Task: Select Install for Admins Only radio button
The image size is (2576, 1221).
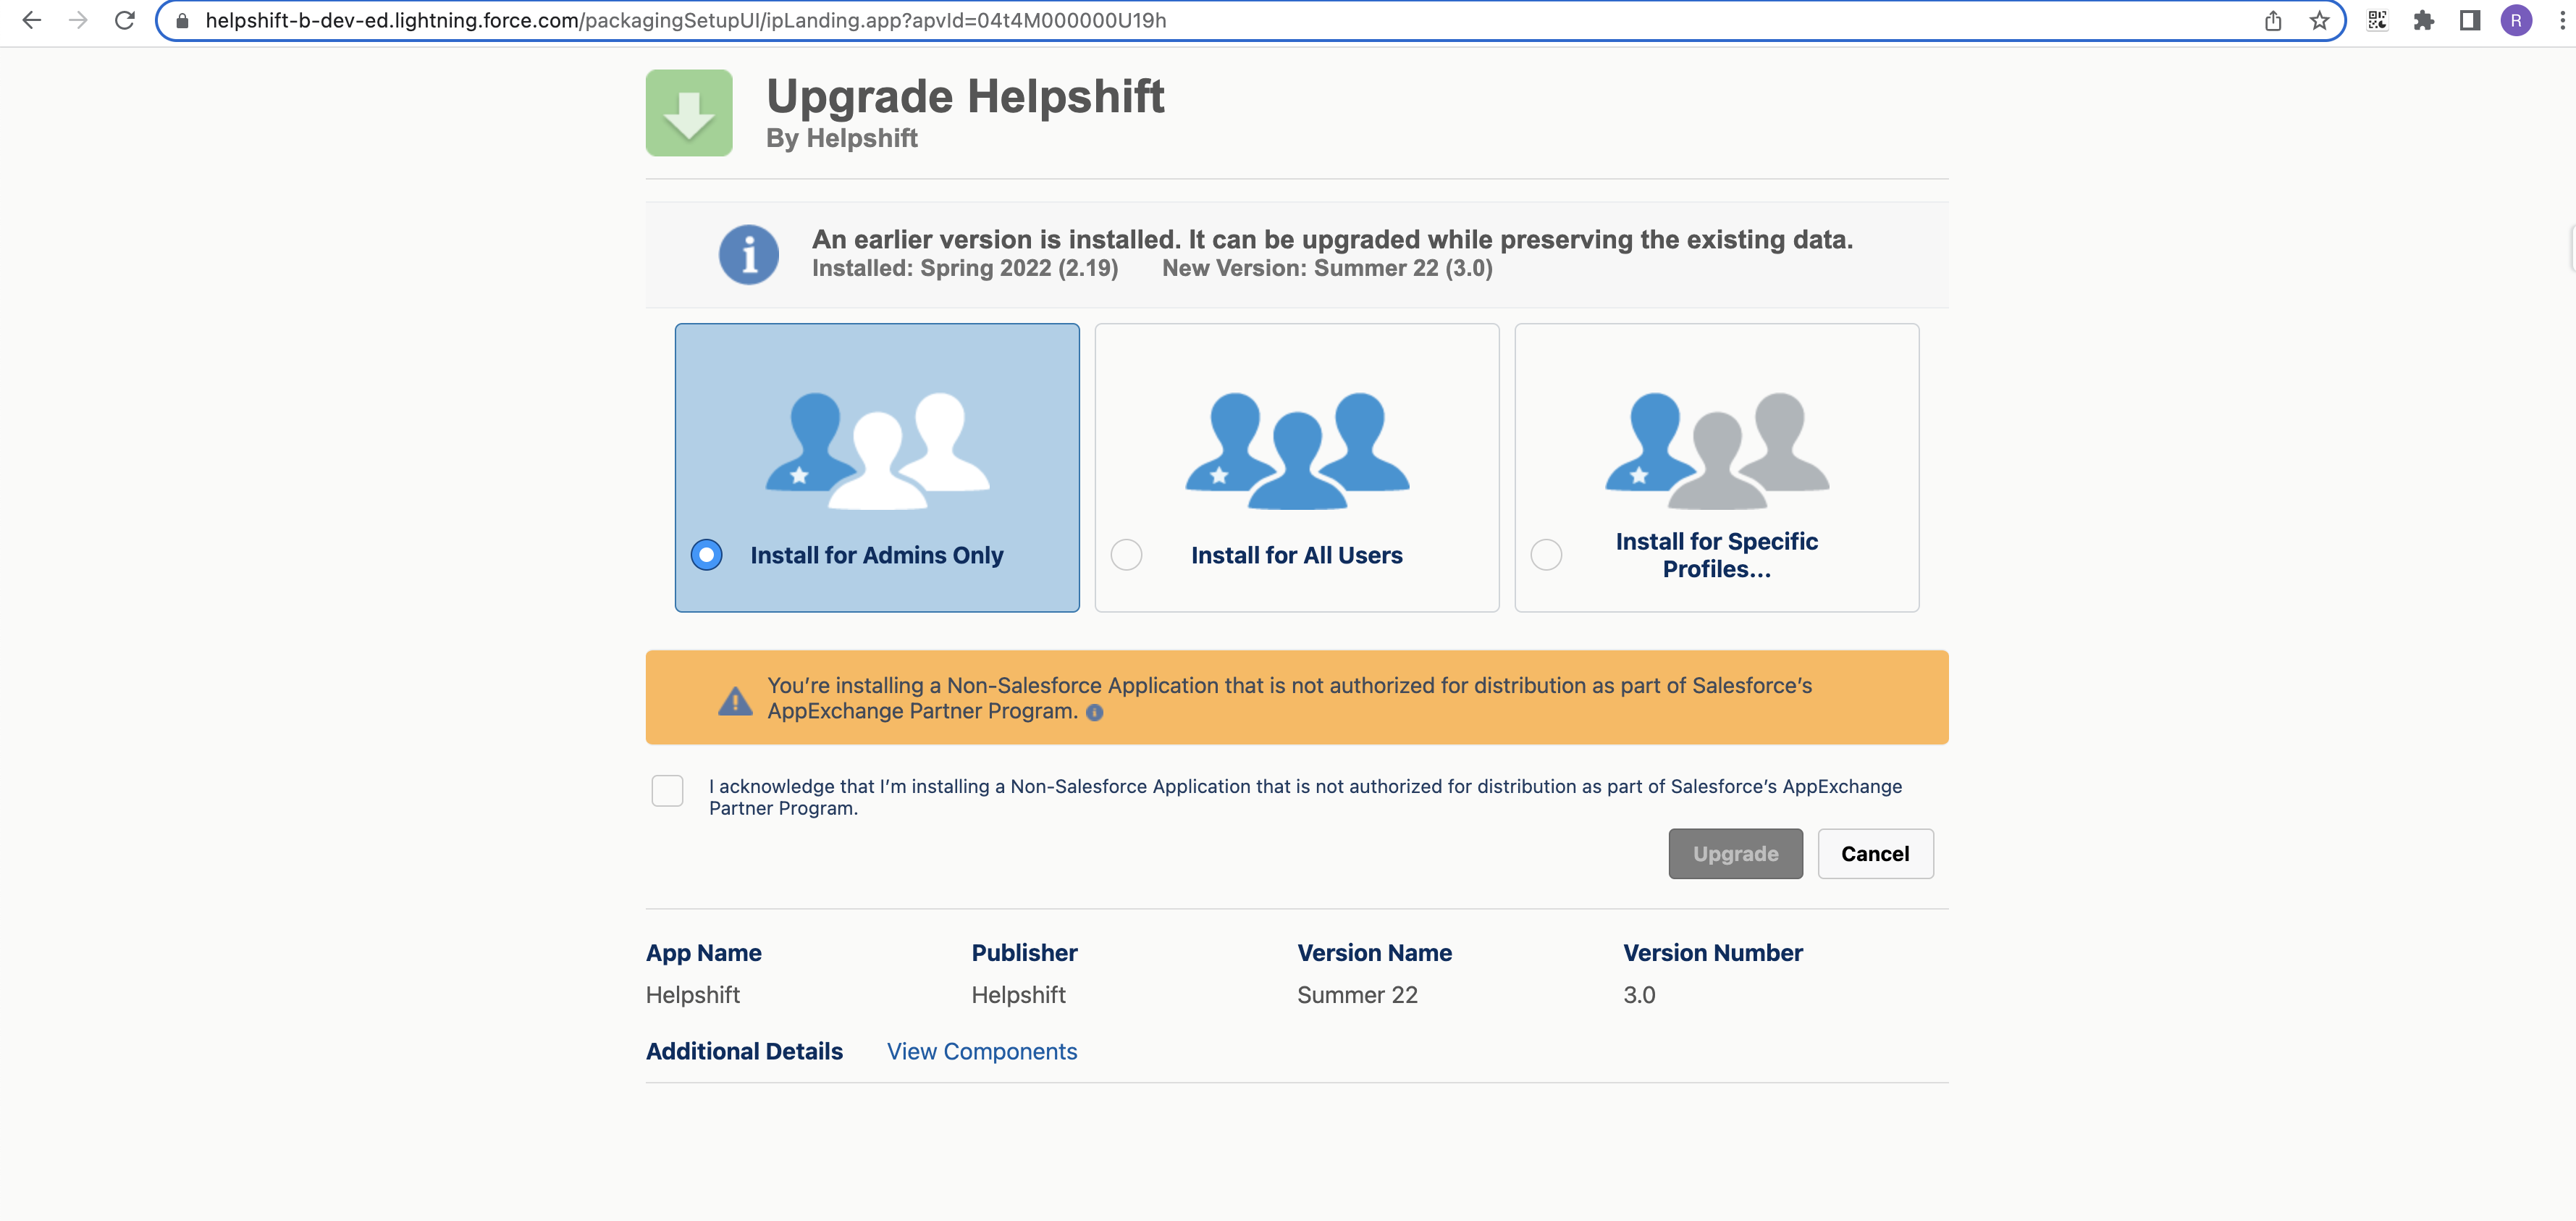Action: coord(706,555)
